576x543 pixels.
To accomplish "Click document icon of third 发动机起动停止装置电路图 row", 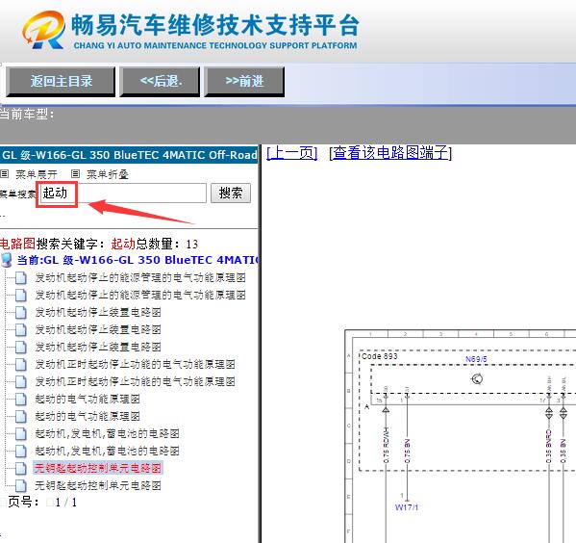I will click(x=21, y=347).
